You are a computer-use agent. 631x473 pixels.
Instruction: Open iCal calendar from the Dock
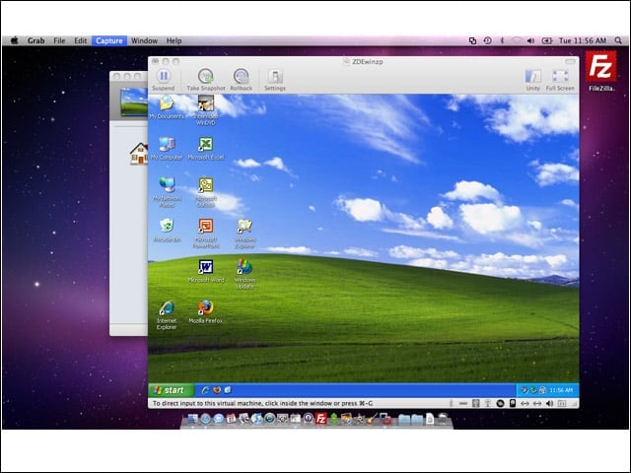click(x=231, y=419)
